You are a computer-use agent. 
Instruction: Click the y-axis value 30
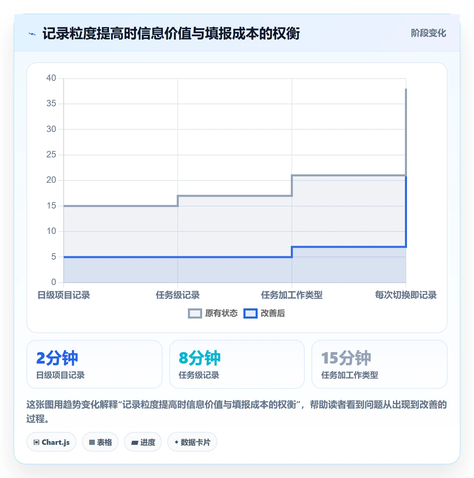[51, 129]
